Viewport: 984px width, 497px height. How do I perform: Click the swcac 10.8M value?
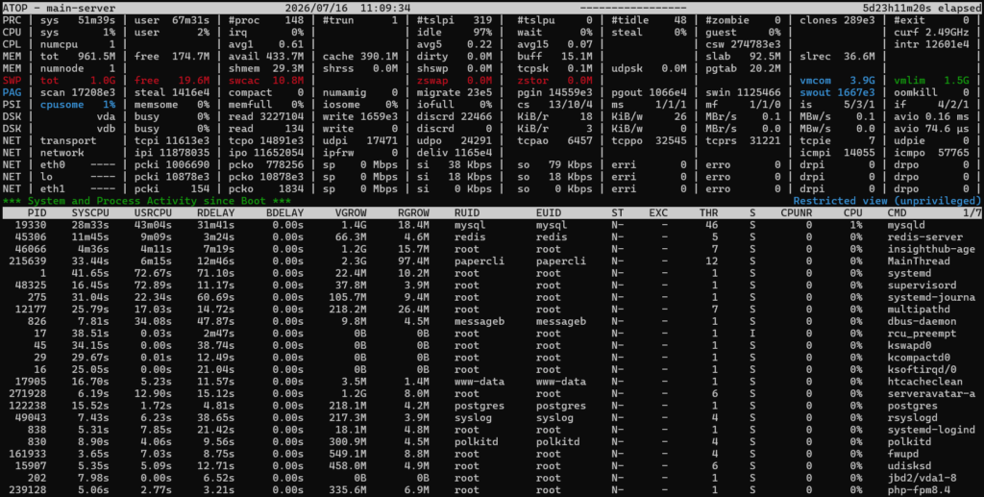click(x=266, y=81)
